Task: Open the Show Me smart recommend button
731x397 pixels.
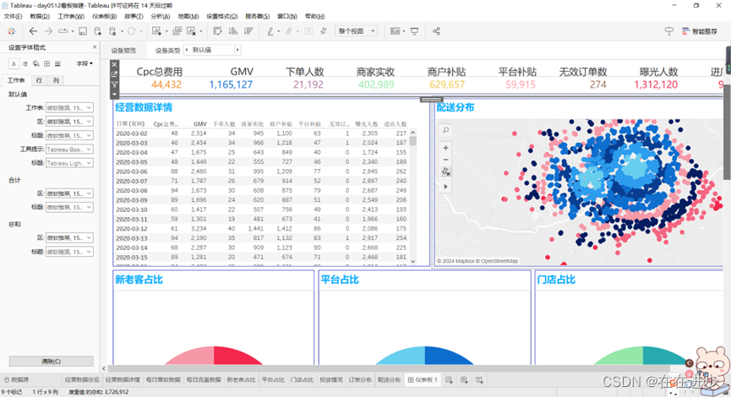Action: click(x=700, y=31)
